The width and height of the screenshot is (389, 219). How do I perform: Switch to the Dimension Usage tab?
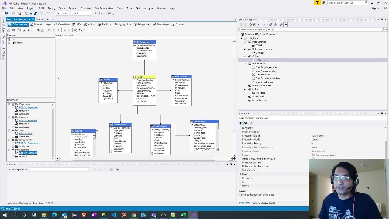tap(40, 24)
